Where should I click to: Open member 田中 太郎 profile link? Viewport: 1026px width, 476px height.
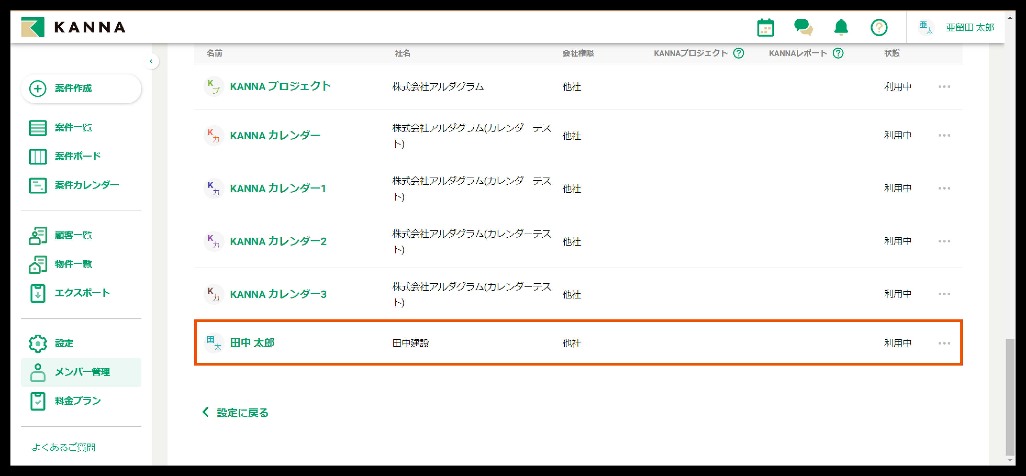[252, 342]
